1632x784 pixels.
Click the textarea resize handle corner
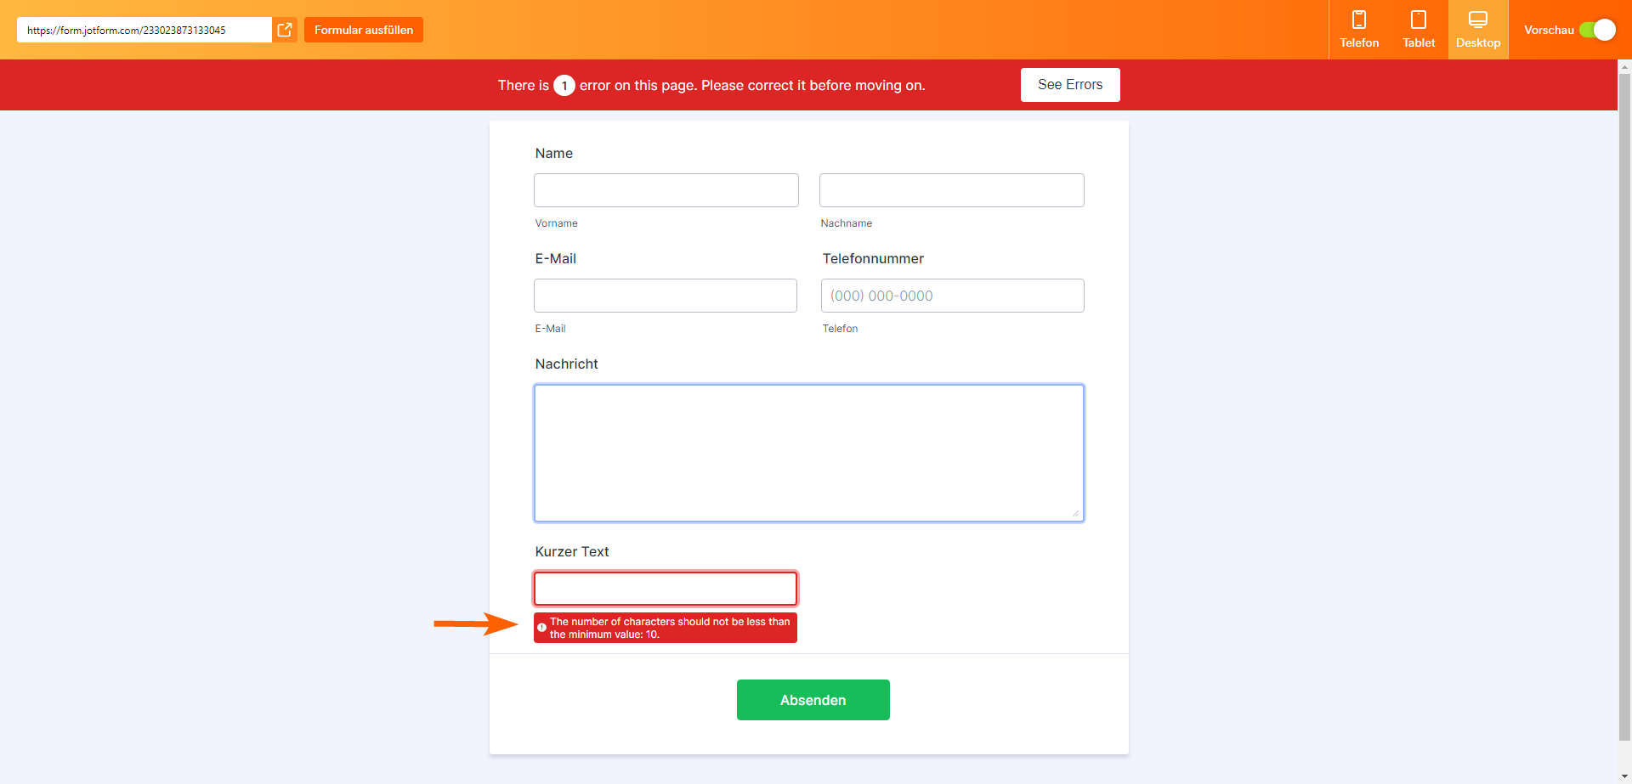[x=1075, y=513]
